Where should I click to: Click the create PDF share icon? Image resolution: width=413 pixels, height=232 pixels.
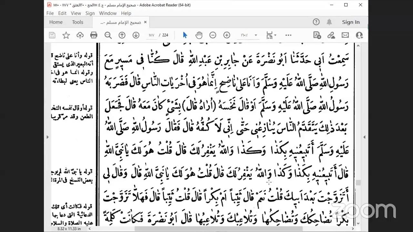coord(317,35)
